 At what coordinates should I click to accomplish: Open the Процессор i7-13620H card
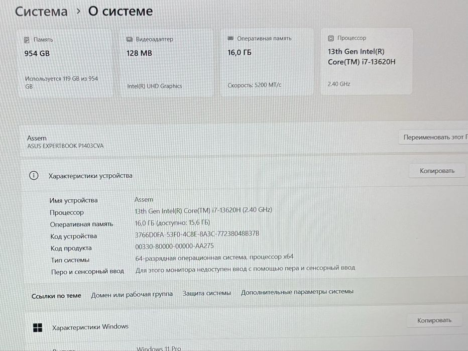(x=367, y=61)
